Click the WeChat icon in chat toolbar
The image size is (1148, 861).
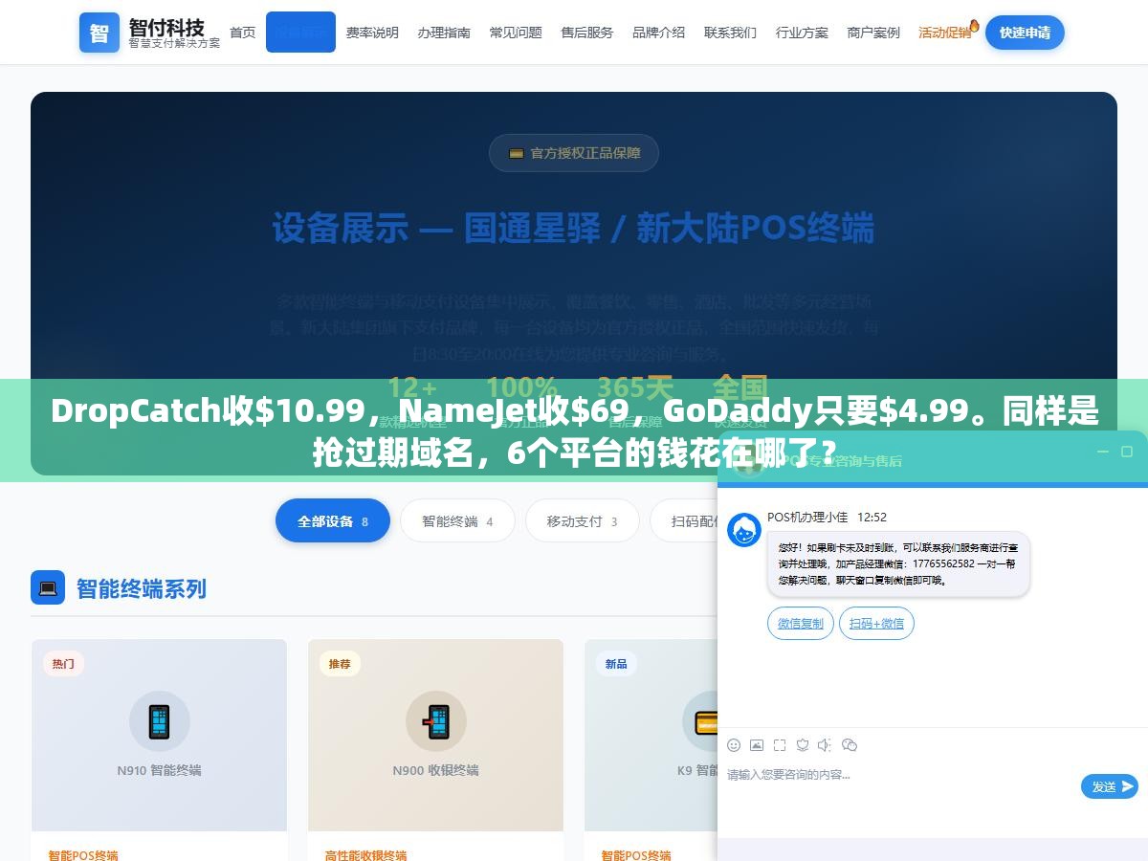click(x=850, y=745)
